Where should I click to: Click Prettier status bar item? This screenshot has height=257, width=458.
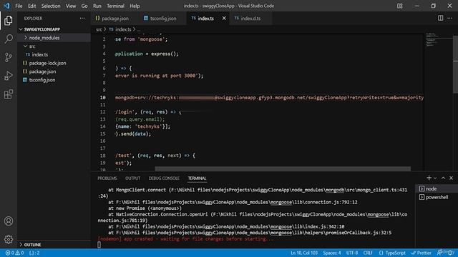[x=422, y=253]
